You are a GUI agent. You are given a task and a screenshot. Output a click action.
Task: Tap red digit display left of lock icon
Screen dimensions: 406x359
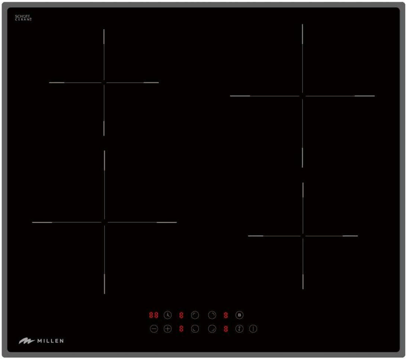pyautogui.click(x=226, y=329)
